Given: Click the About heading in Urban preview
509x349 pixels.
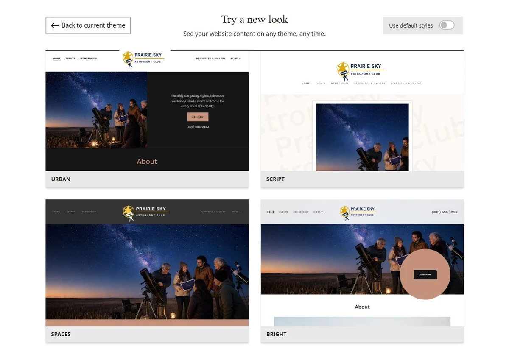Looking at the screenshot, I should [x=147, y=162].
